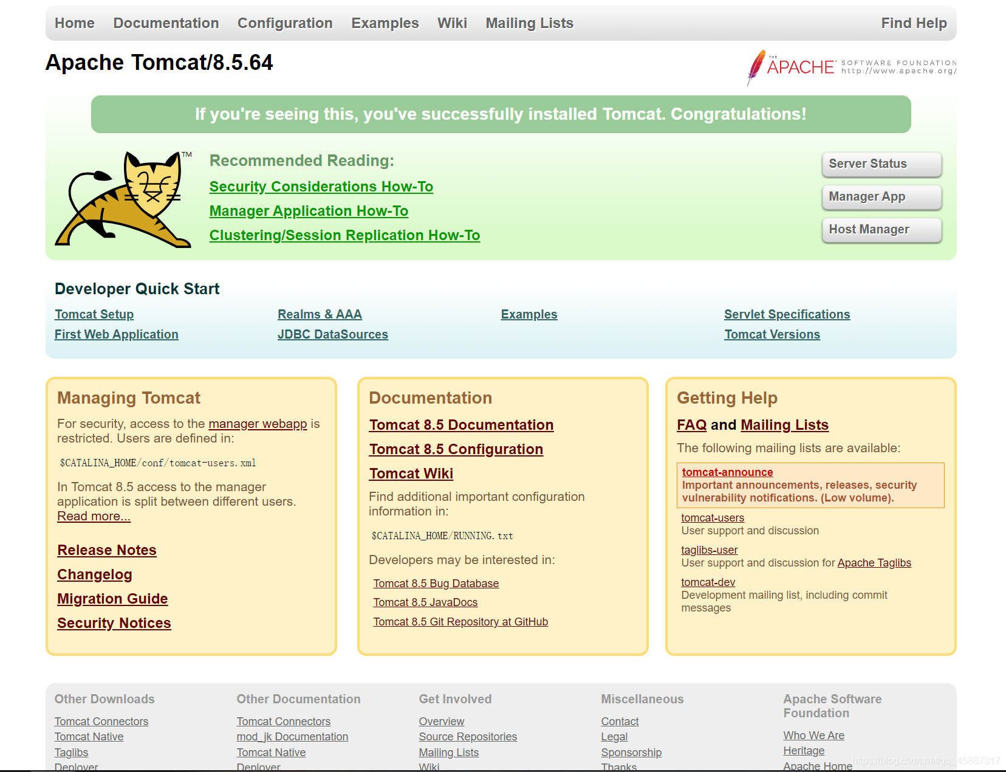Open Tomcat 8.5 JavaDocs link
The height and width of the screenshot is (772, 1006).
[x=425, y=602]
